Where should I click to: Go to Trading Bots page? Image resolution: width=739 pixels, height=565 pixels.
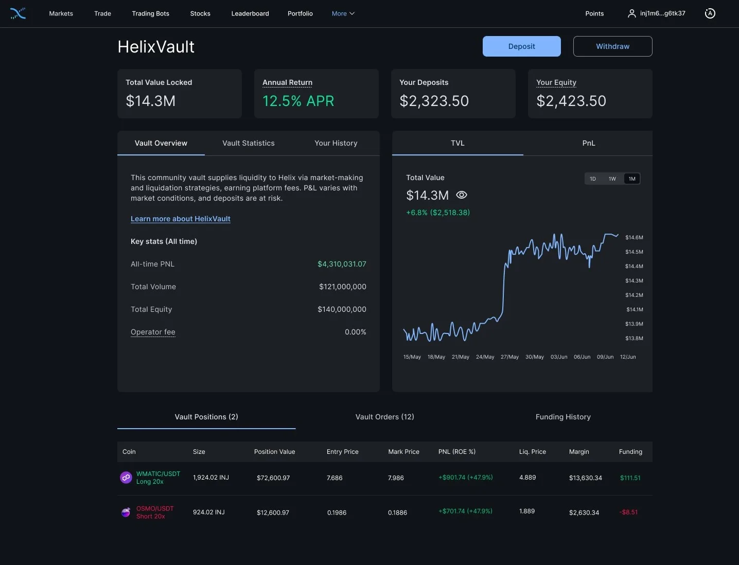tap(150, 13)
